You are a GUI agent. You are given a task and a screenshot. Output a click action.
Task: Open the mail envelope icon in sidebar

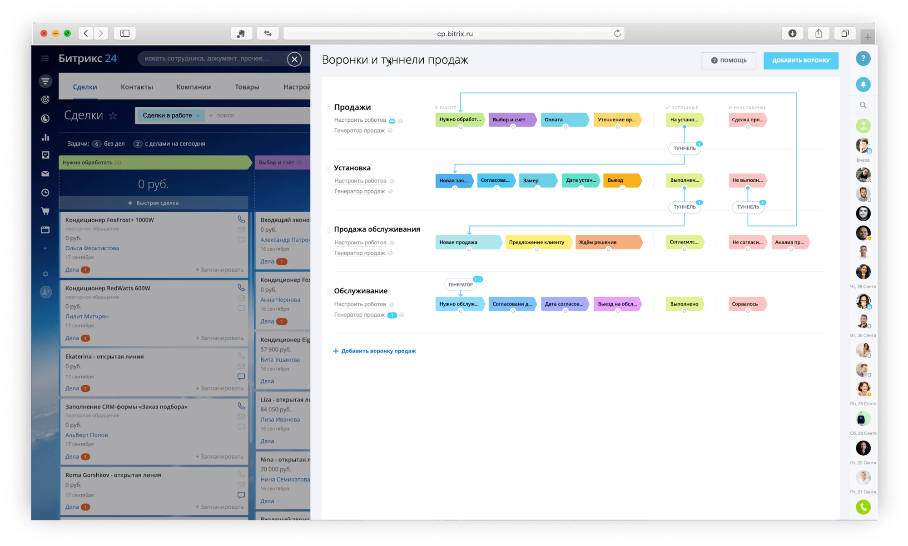pos(45,174)
